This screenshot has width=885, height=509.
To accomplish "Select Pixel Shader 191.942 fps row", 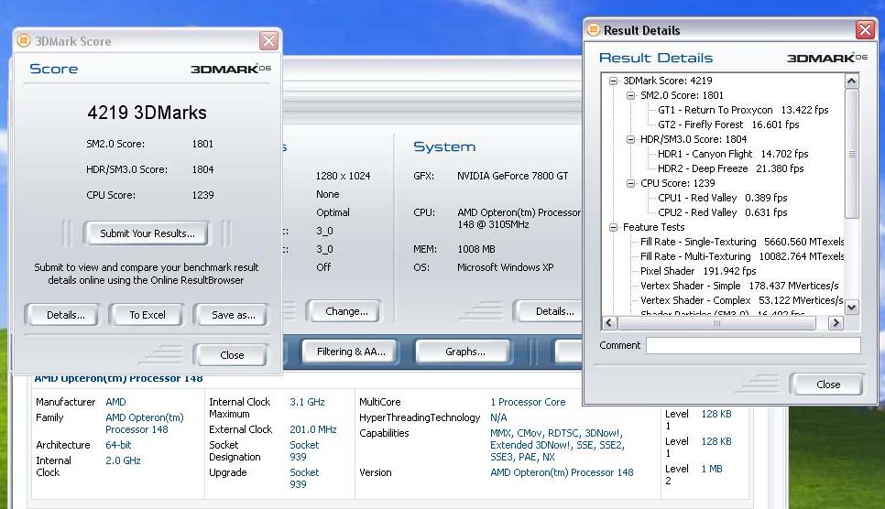I will click(x=697, y=271).
